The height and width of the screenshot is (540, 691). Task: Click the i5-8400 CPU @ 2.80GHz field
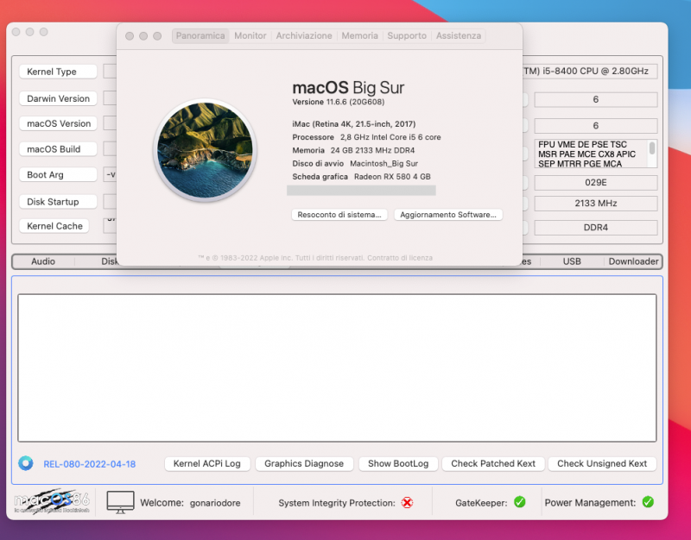pos(591,72)
